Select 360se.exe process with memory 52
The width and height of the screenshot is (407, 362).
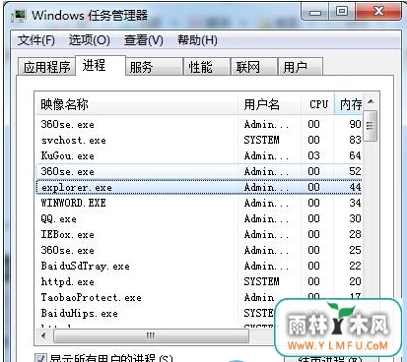click(x=199, y=171)
